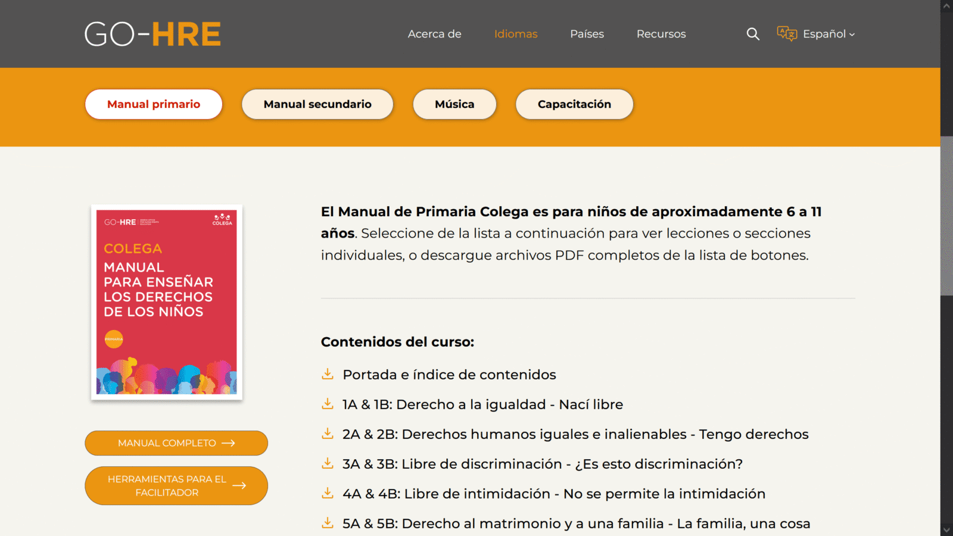Viewport: 953px width, 536px height.
Task: Open the Español language dropdown
Action: click(829, 34)
